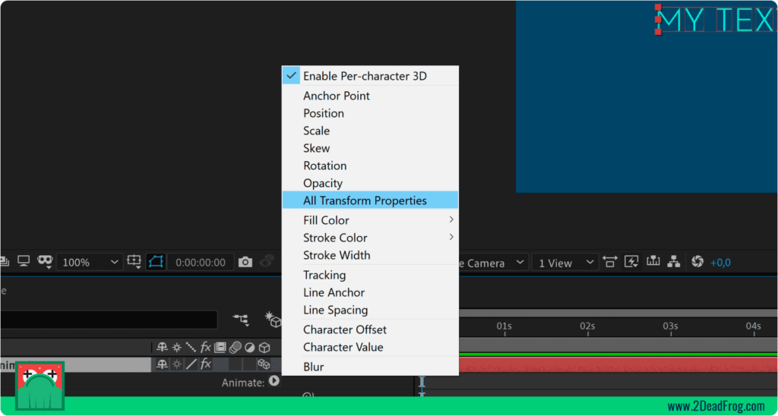Image resolution: width=778 pixels, height=416 pixels.
Task: Click the Timeline icon in viewer toolbar
Action: point(653,261)
